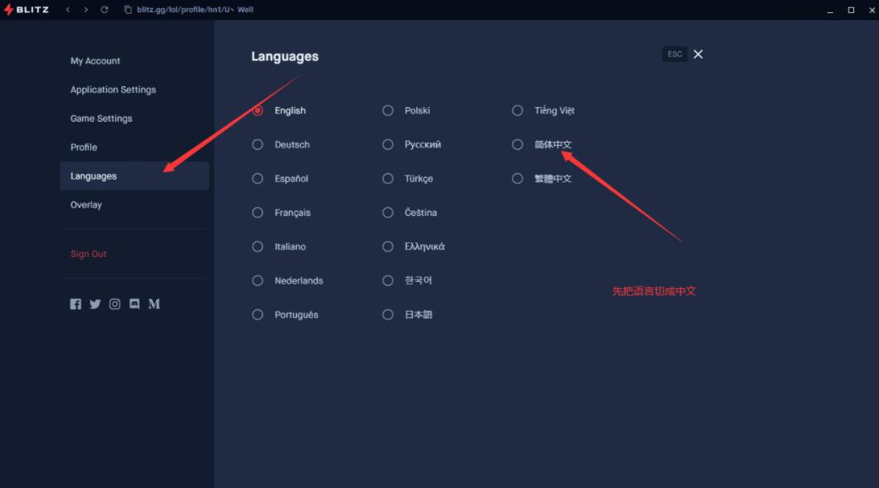Open the Medium social link icon
879x488 pixels.
(155, 304)
